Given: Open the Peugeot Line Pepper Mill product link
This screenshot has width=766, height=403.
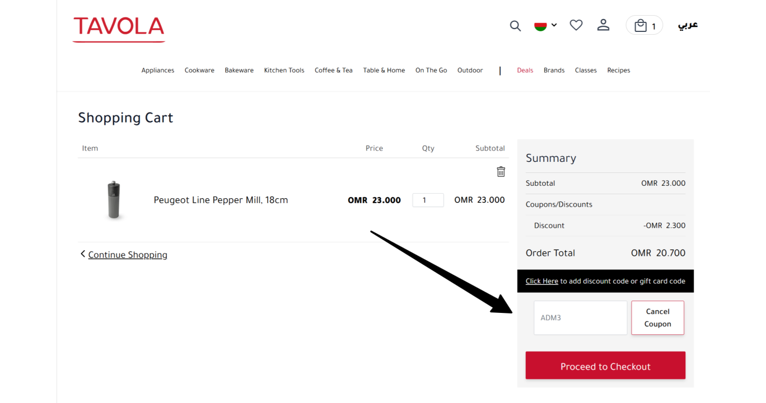Looking at the screenshot, I should [x=221, y=200].
